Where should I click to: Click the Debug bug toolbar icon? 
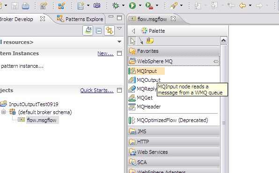click(116, 6)
